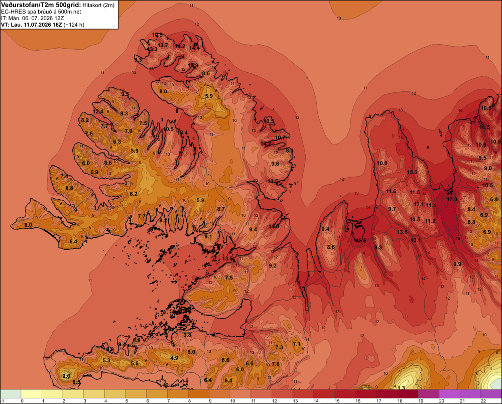The height and width of the screenshot is (404, 502).
Task: Click the 5.6 temperature value
Action: click(x=135, y=363)
